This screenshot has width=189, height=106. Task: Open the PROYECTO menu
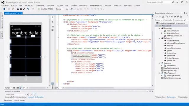click(x=29, y=6)
